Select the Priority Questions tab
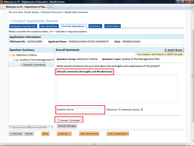The image size is (194, 146). 73,26
